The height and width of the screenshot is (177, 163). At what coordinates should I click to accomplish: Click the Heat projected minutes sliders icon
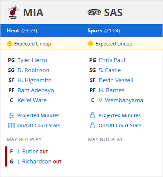coord(11,116)
